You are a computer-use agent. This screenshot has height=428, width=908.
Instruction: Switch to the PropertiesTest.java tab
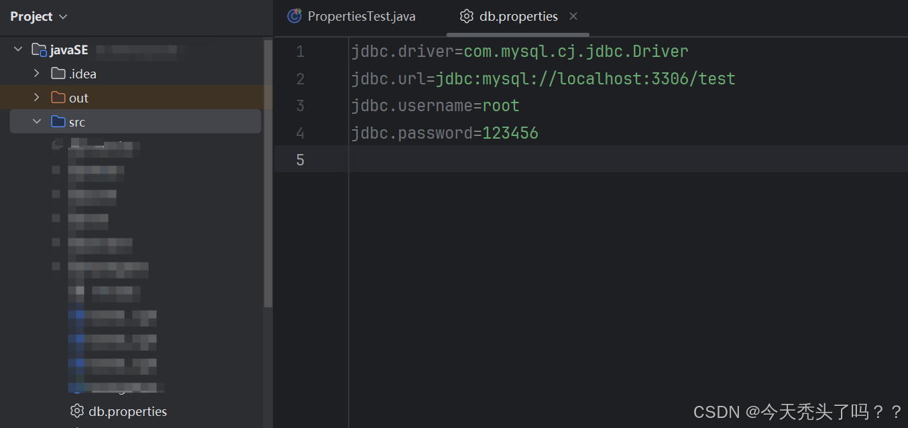360,15
